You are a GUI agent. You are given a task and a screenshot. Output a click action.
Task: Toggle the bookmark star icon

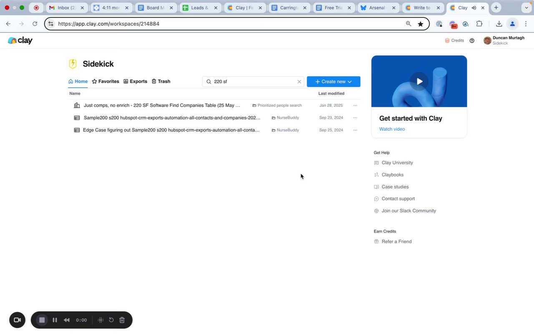[x=421, y=24]
